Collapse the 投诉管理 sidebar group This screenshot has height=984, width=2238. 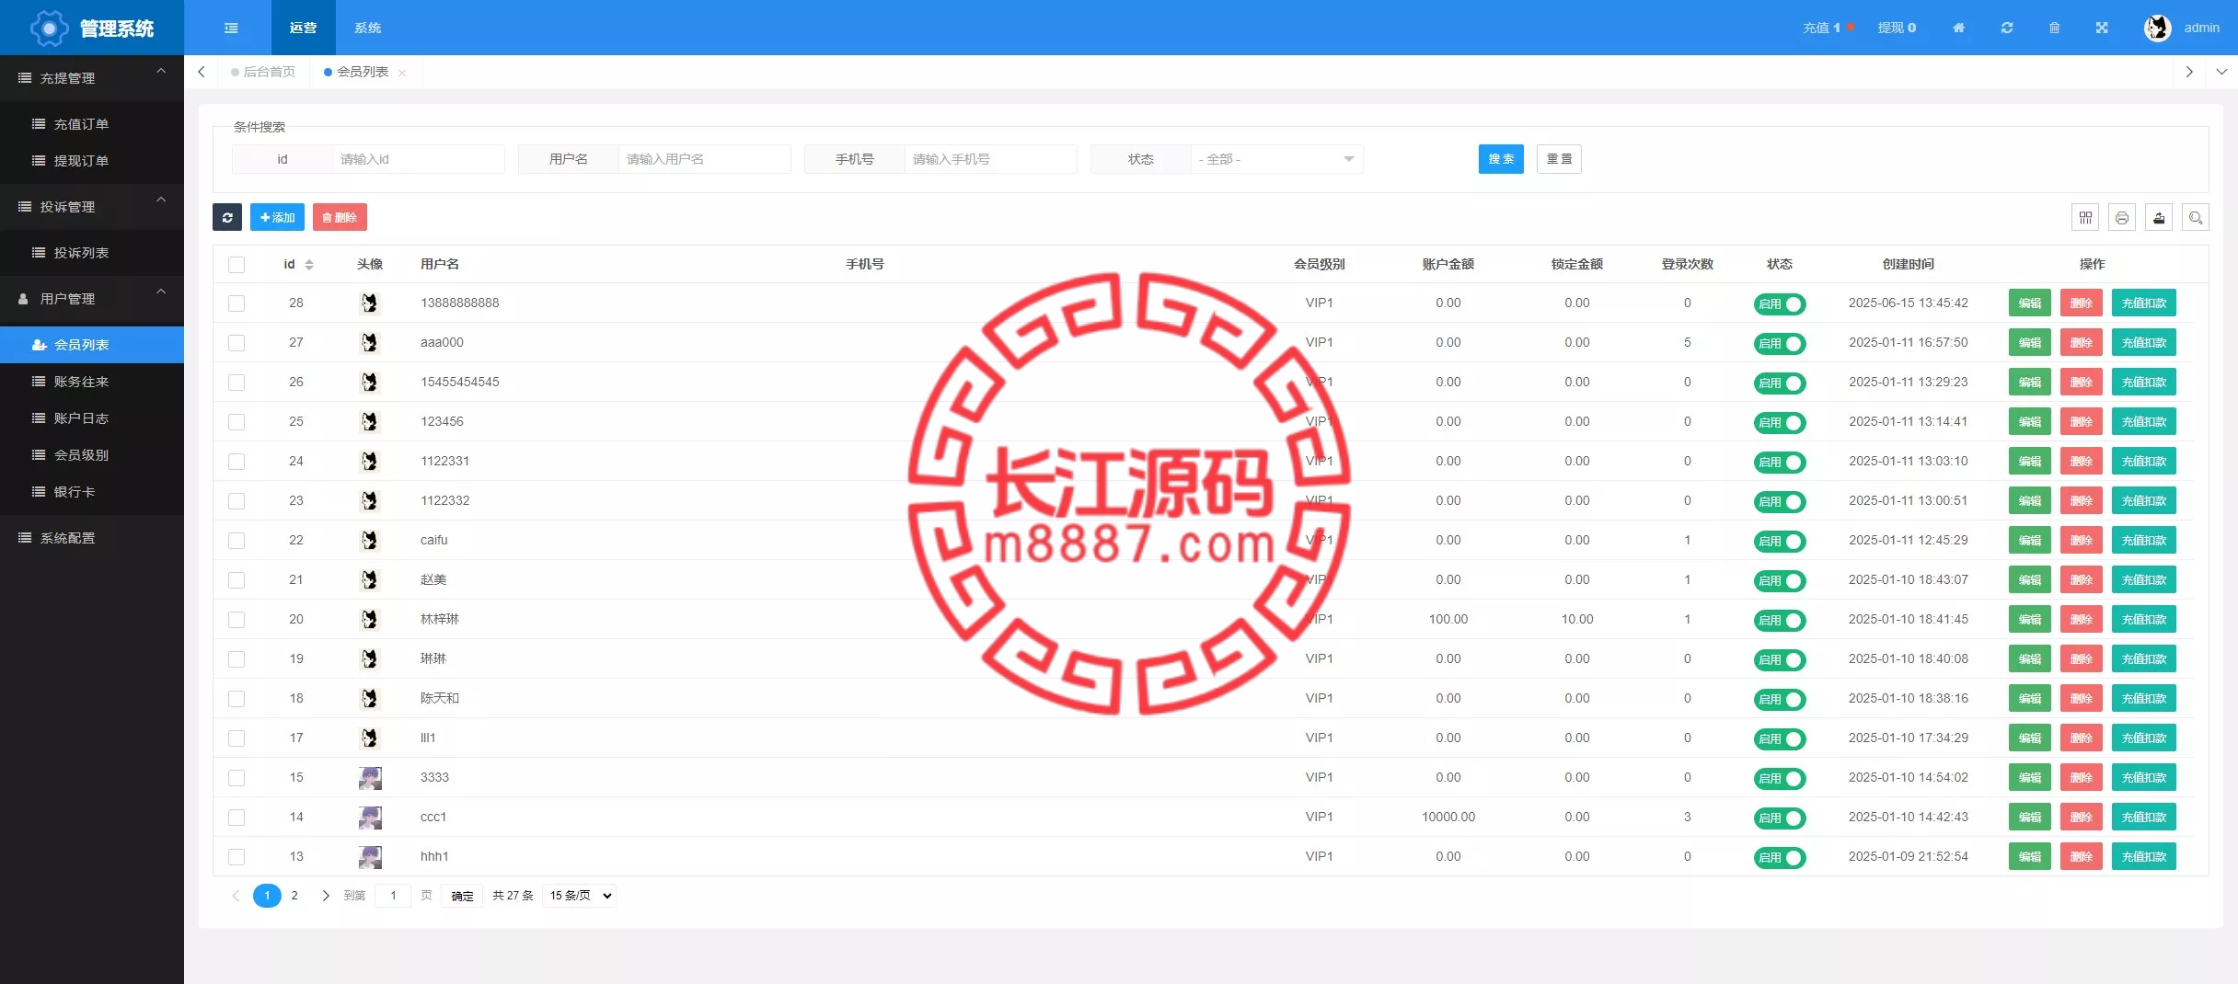(x=92, y=207)
